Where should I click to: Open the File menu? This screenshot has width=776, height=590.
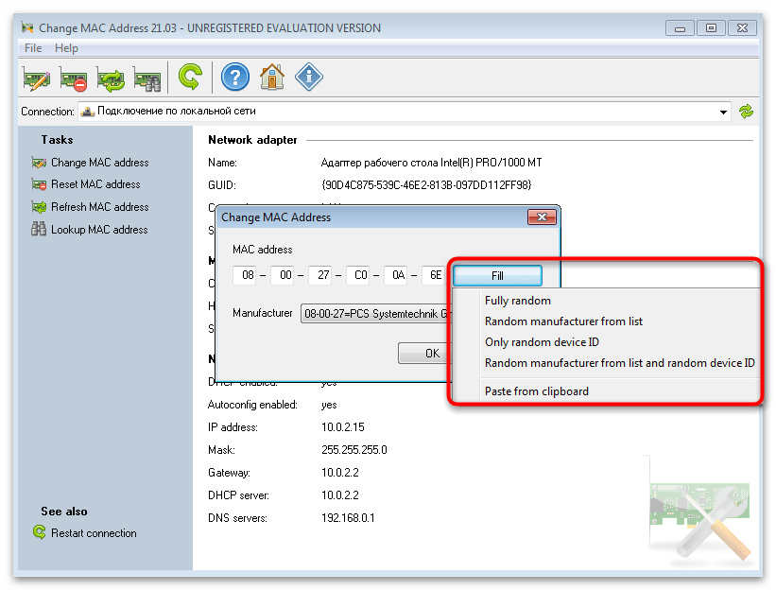[33, 48]
